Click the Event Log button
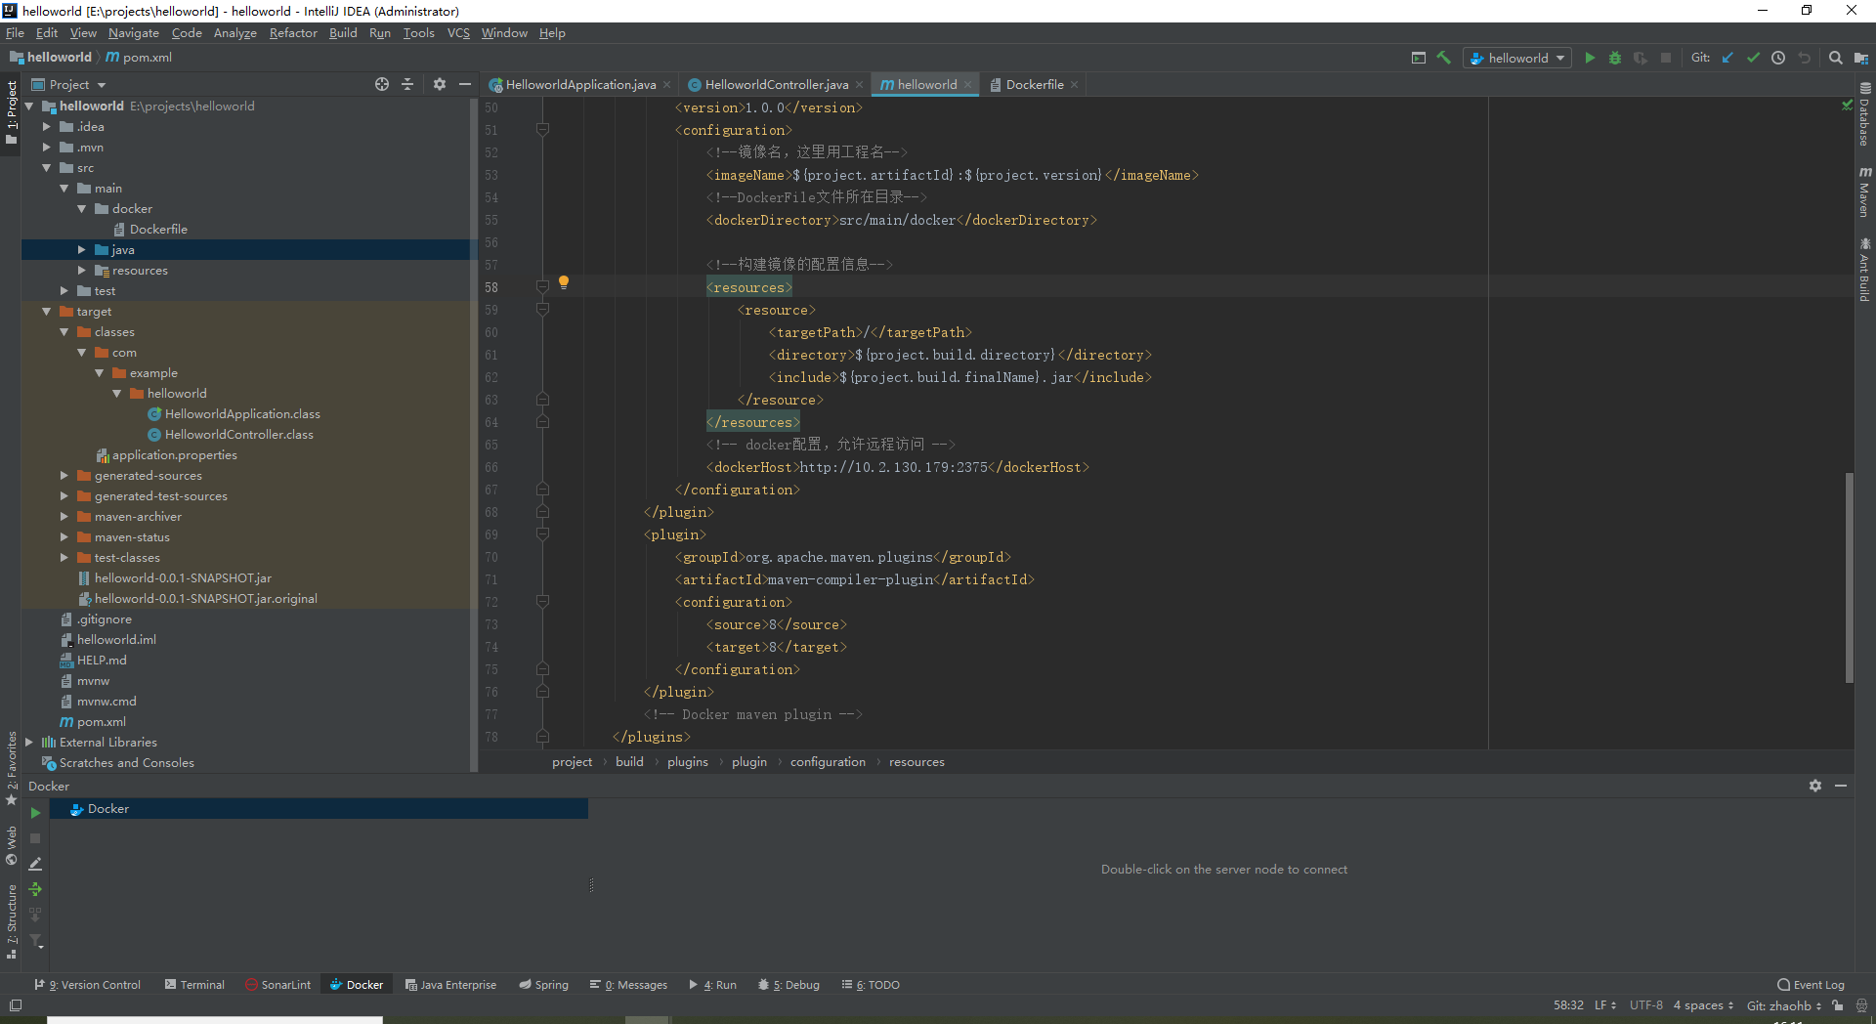1876x1024 pixels. click(1811, 985)
